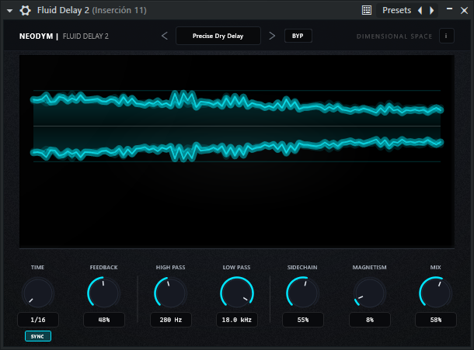The width and height of the screenshot is (474, 350).
Task: Click the TIME label
Action: pos(37,268)
